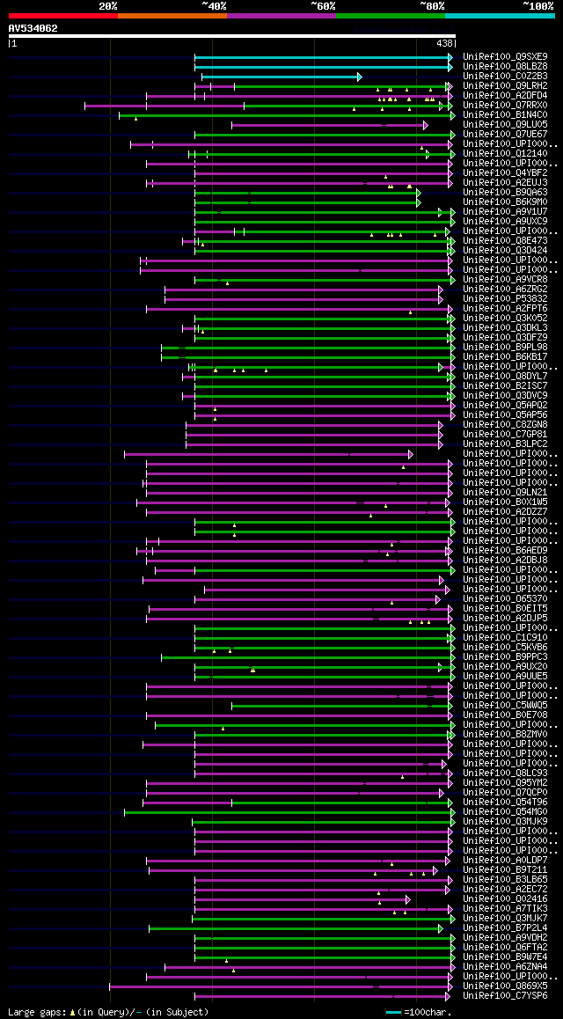This screenshot has width=563, height=1019.
Task: Click the cyan ~100% legend segment
Action: (x=500, y=15)
